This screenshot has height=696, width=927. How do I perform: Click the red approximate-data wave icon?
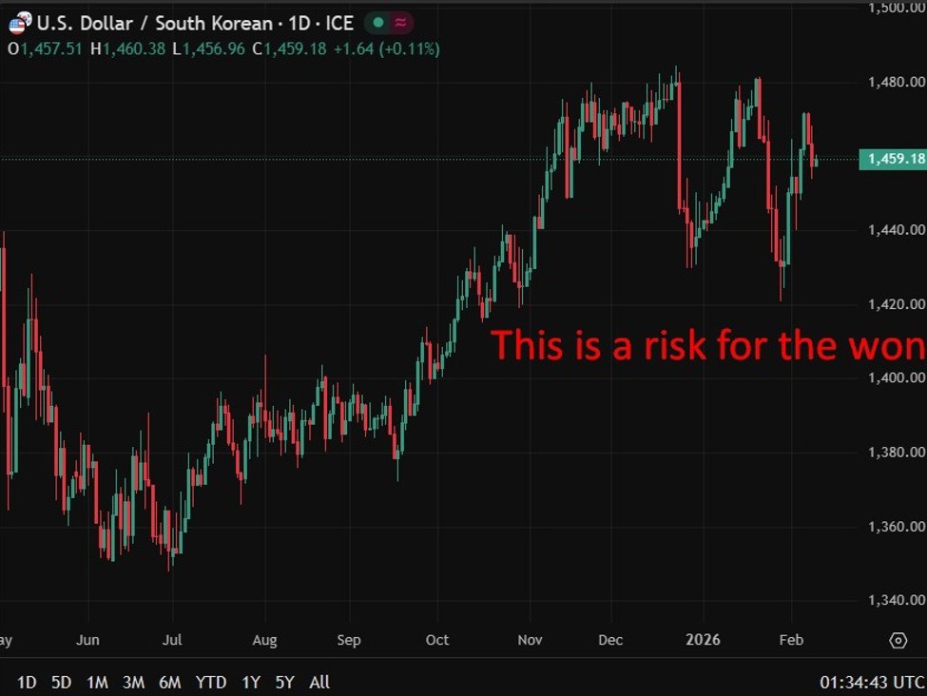(402, 23)
